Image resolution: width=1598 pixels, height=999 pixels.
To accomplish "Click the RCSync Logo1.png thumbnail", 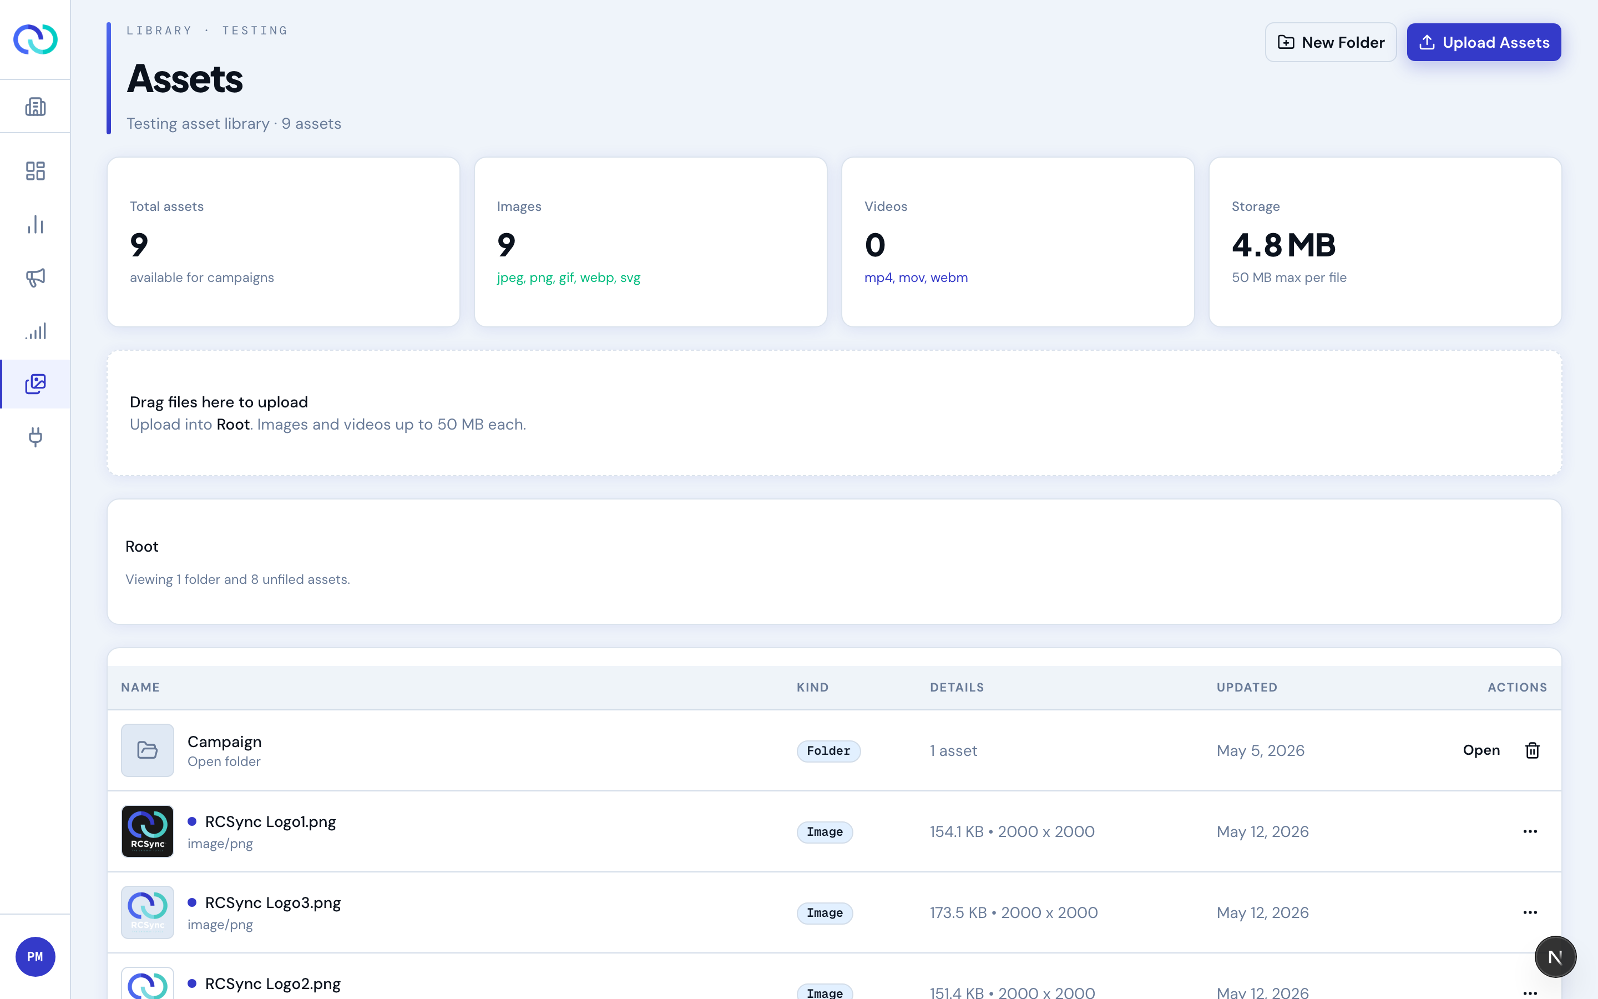I will coord(147,831).
